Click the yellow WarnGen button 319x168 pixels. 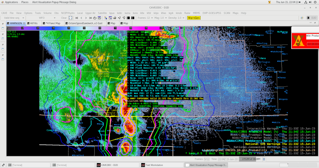pyautogui.click(x=194, y=18)
